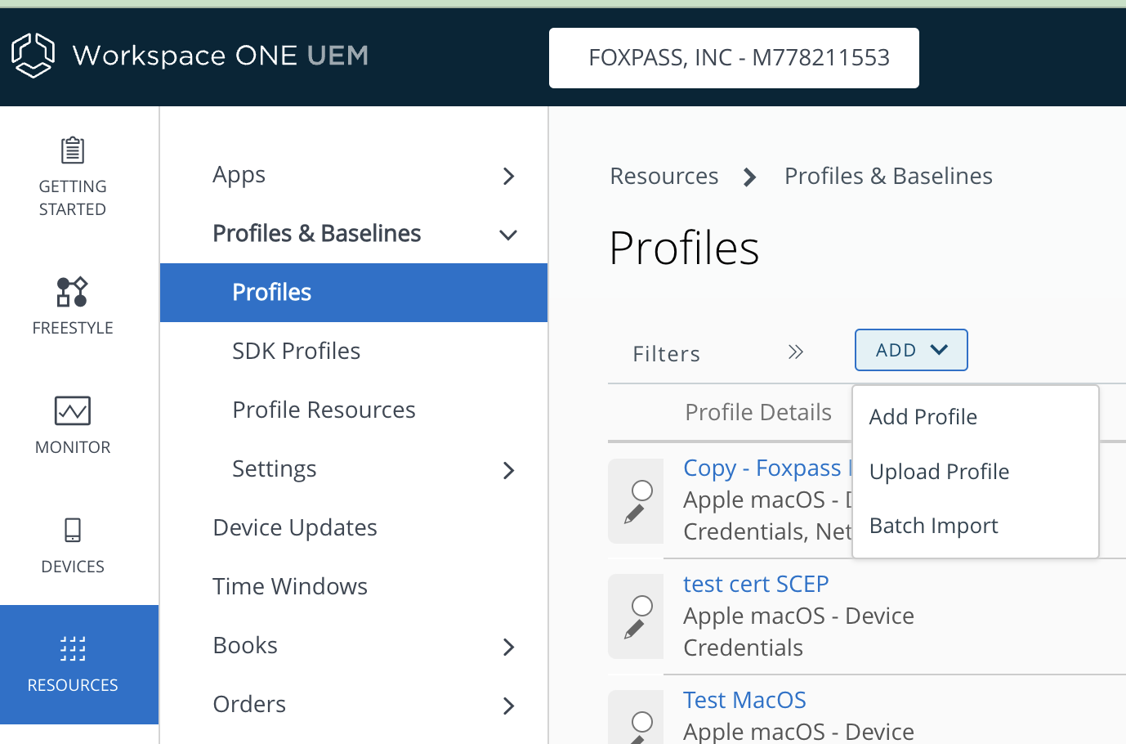Expand the Orders submenu chevron
Screen dimensions: 1126x744
(508, 706)
